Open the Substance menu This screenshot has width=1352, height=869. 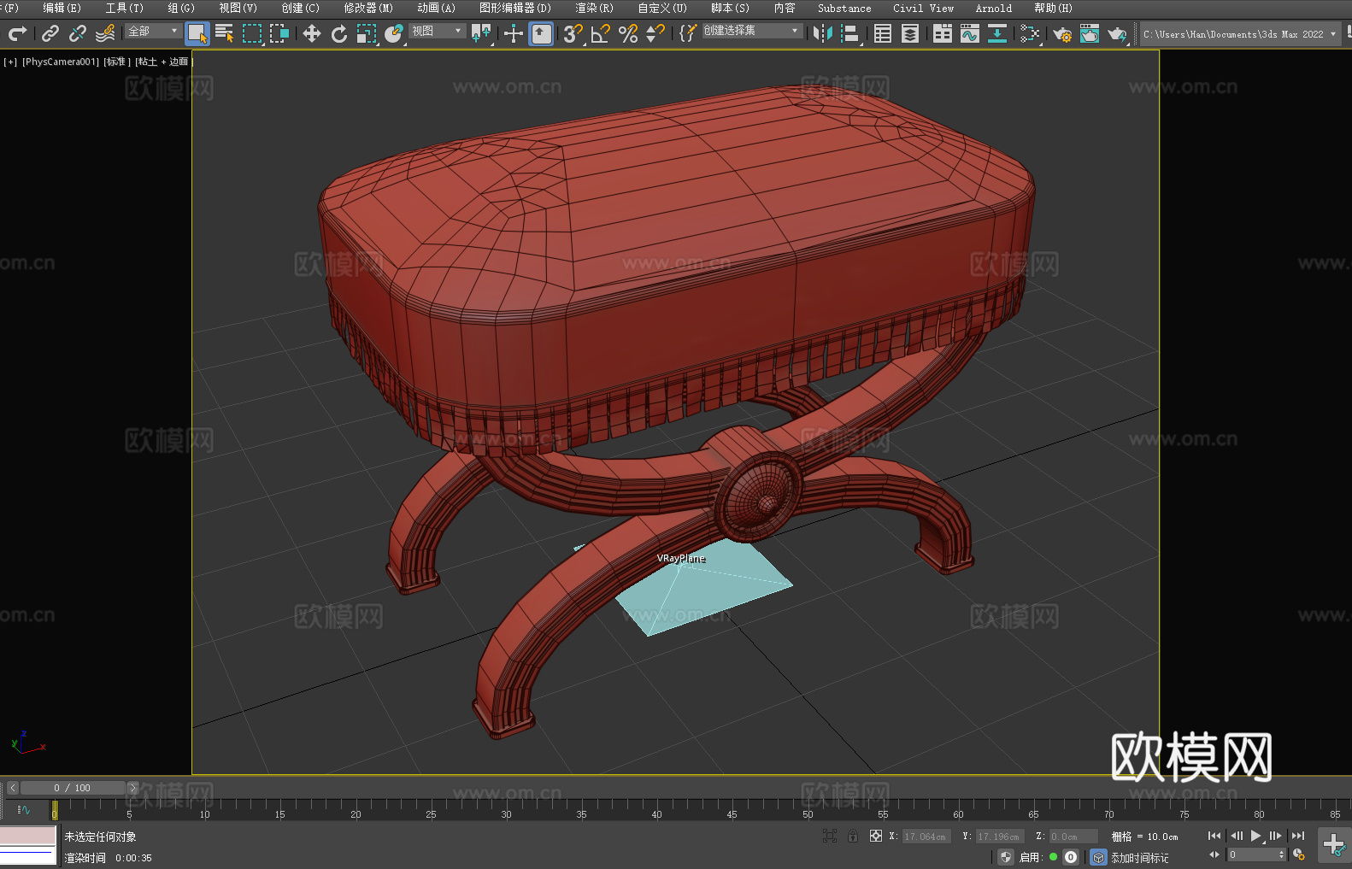[x=844, y=8]
